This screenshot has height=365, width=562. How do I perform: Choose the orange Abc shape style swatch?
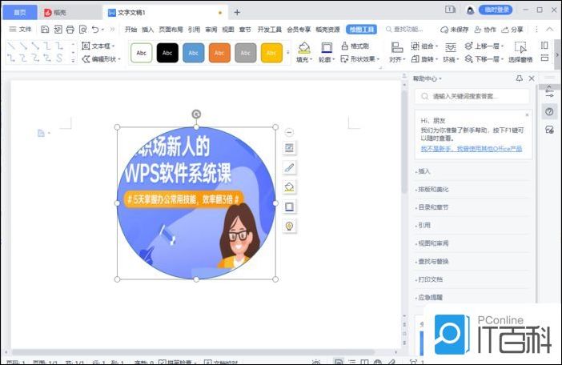point(219,53)
